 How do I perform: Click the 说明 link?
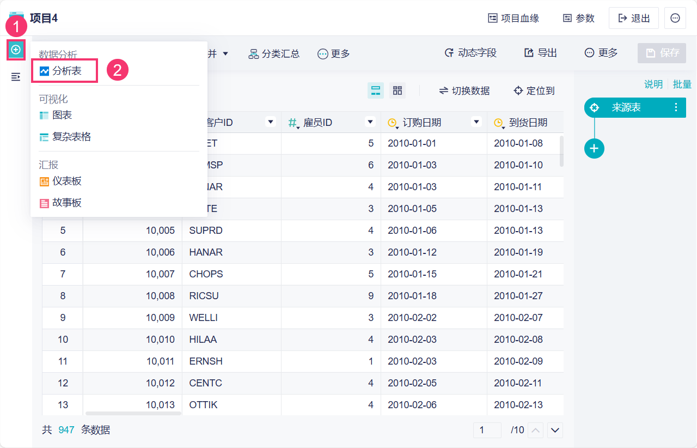[x=653, y=84]
